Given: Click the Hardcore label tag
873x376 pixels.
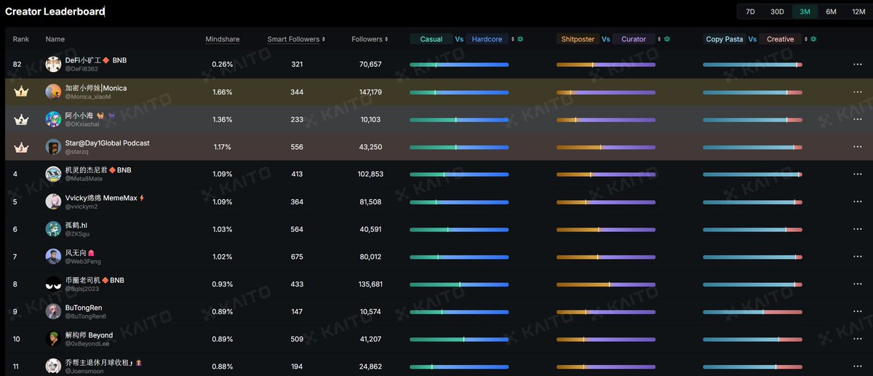Looking at the screenshot, I should pos(487,39).
